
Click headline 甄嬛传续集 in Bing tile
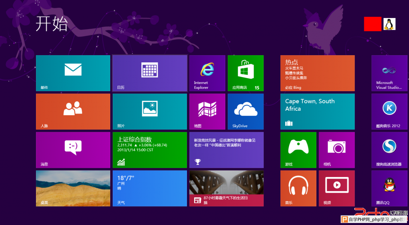point(294,73)
